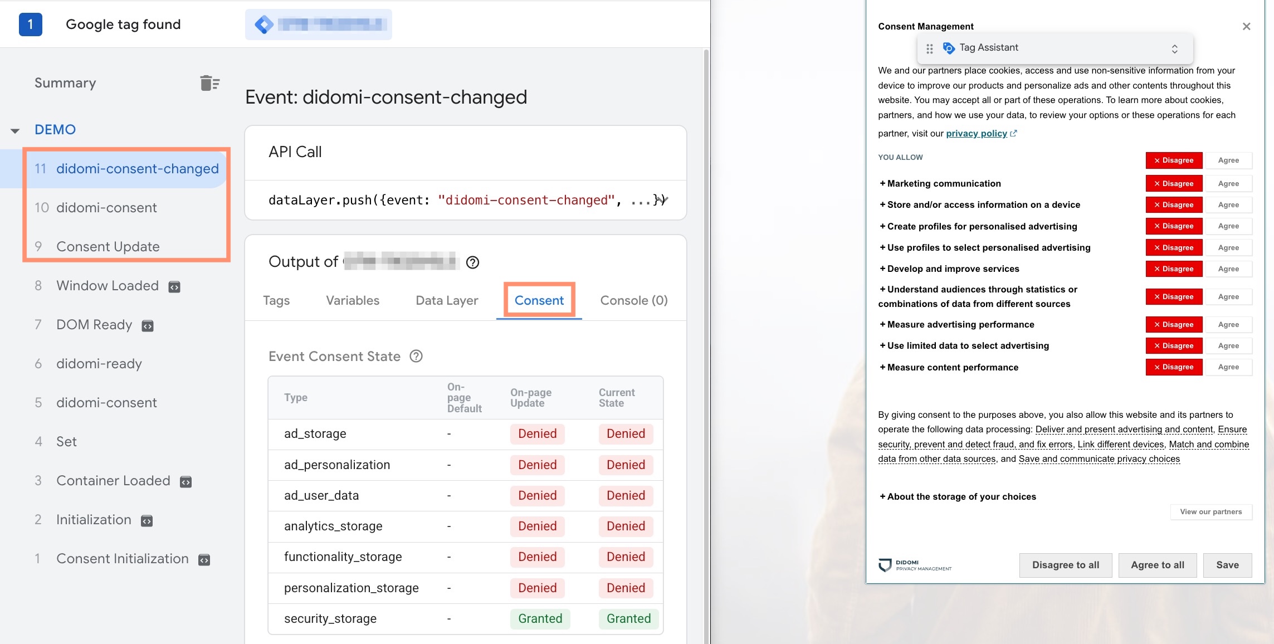The height and width of the screenshot is (644, 1274).
Task: Click the Tag Assistant logo icon
Action: [948, 48]
